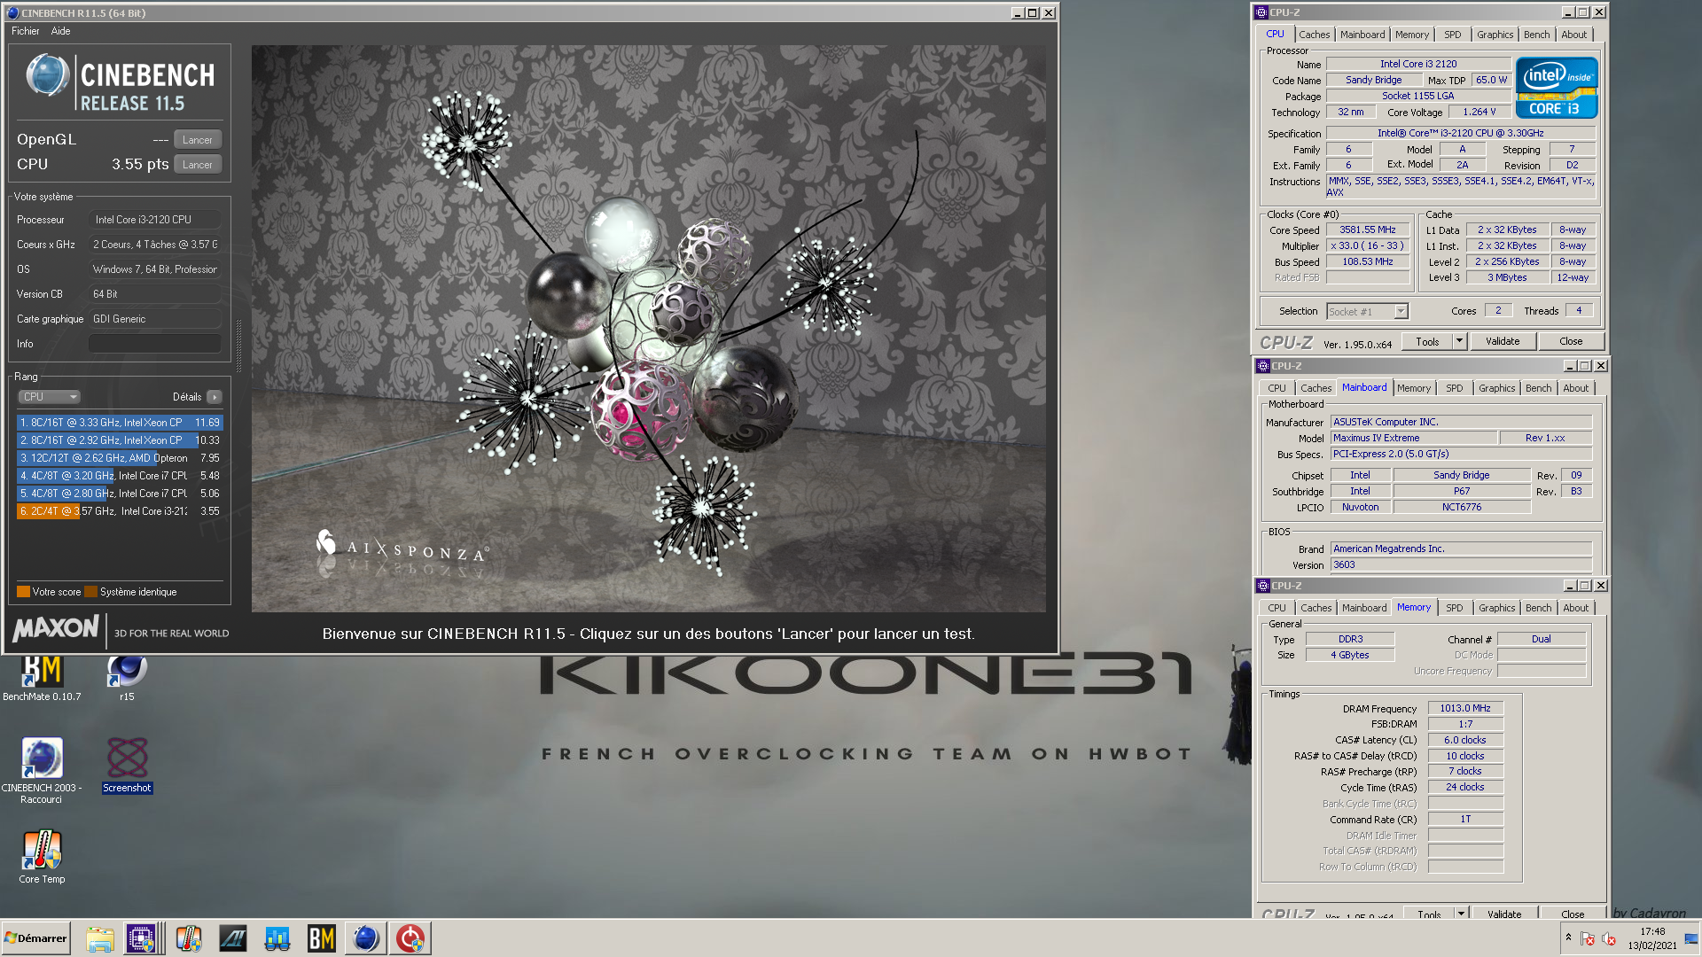The image size is (1702, 957).
Task: Select the Screenshot desktop icon
Action: tap(127, 766)
